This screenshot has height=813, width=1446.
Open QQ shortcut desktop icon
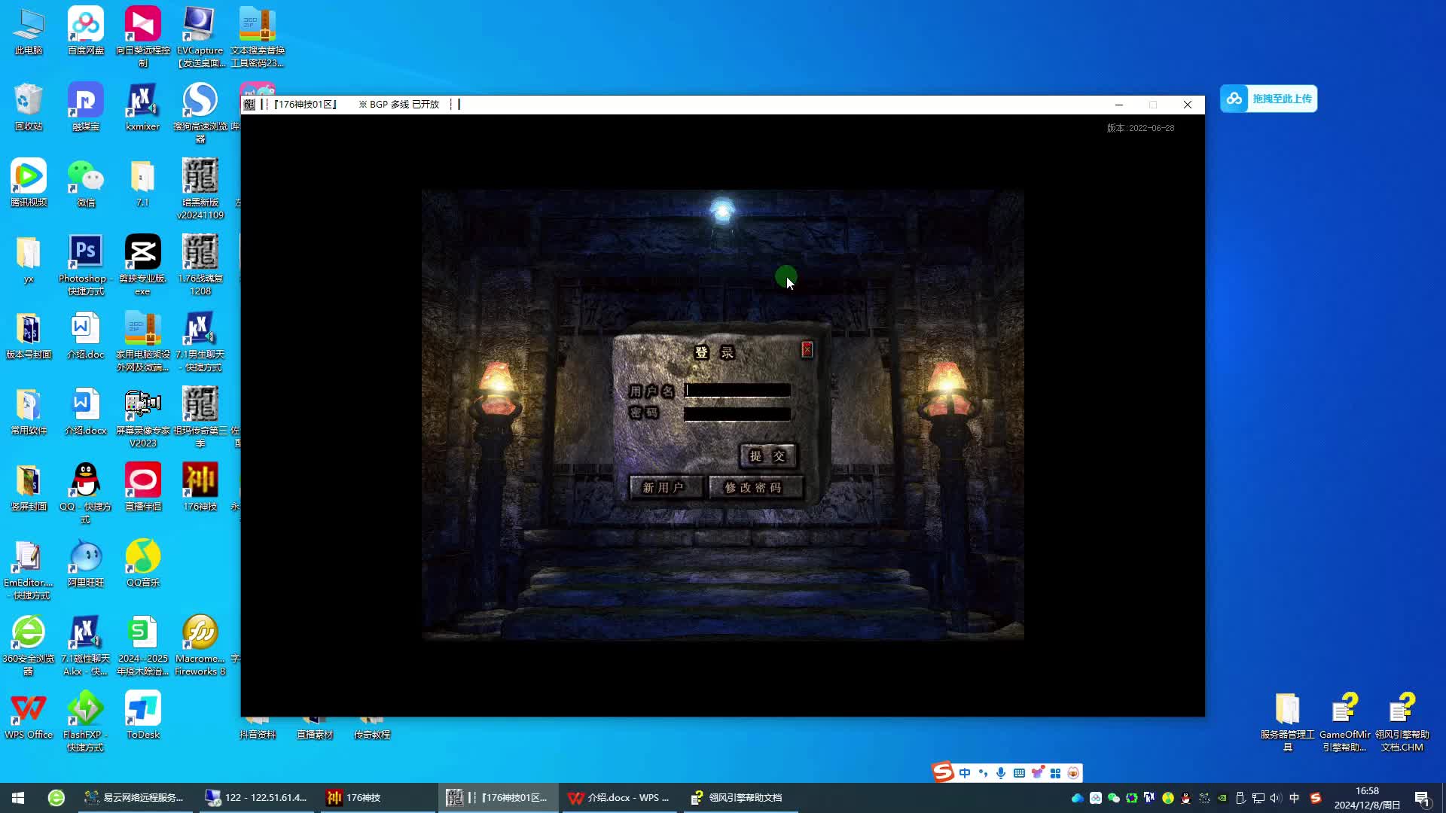coord(86,492)
